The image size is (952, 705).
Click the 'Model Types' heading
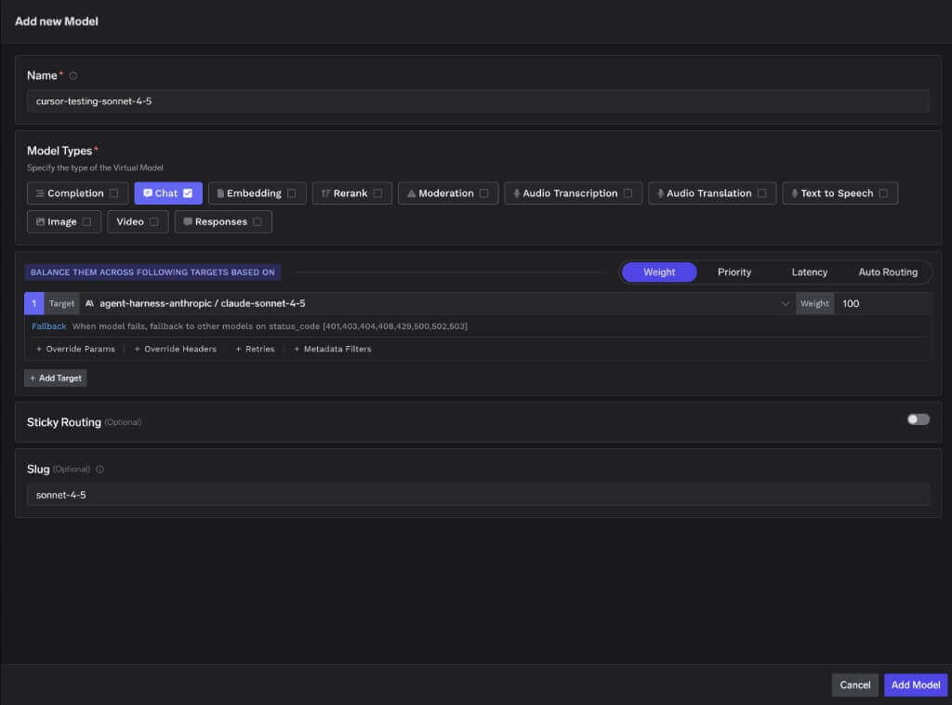(x=59, y=151)
